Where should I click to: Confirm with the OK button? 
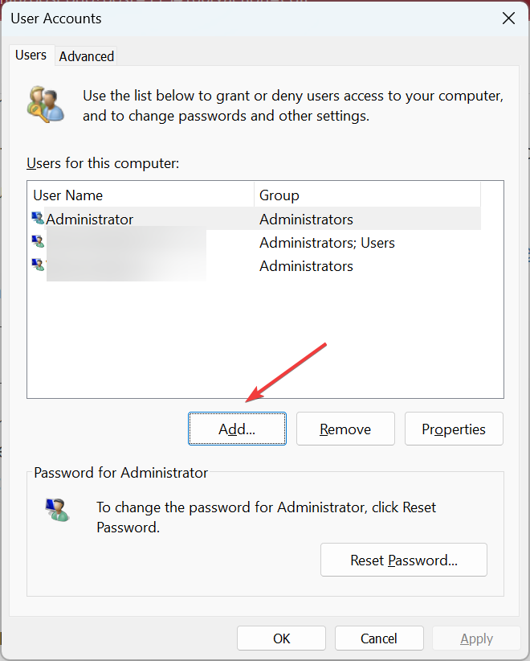click(x=281, y=638)
